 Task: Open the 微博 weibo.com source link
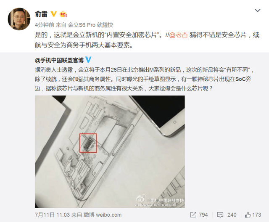pyautogui.click(x=103, y=215)
